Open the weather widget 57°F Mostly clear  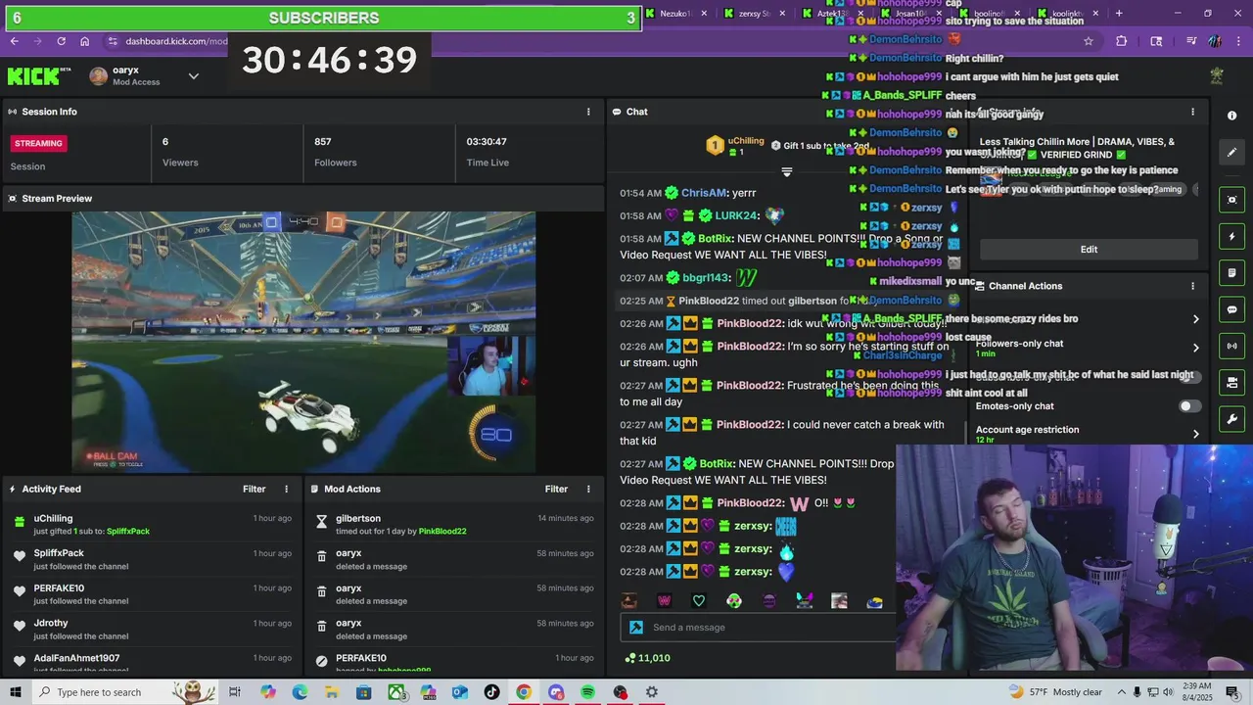coord(1057,692)
